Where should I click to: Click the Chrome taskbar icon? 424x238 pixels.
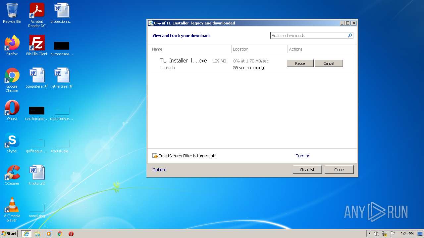tap(60, 234)
